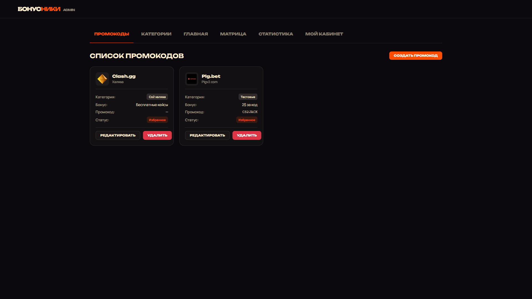Screen dimensions: 532x299
Task: Click the Бесплатные кейсы bonus value
Action: (x=152, y=105)
